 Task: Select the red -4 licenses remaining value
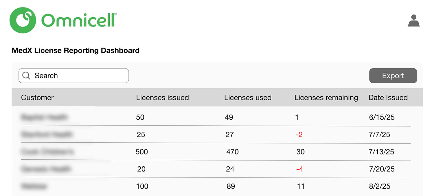[x=300, y=169]
